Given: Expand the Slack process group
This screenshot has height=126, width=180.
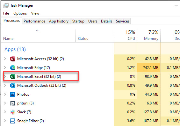Looking at the screenshot, I should pyautogui.click(x=5, y=112).
